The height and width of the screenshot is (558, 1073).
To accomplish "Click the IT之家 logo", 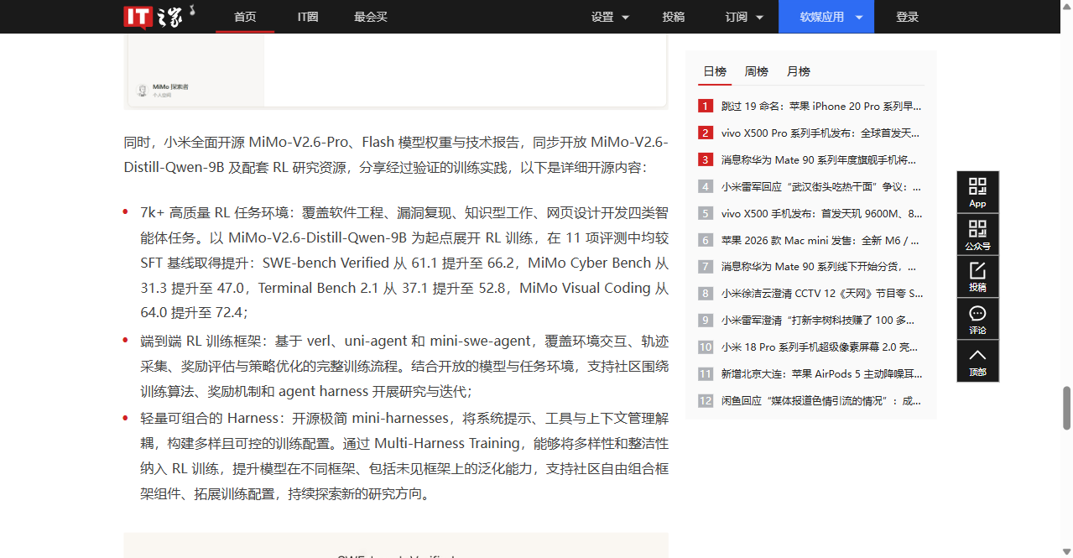I will (159, 16).
